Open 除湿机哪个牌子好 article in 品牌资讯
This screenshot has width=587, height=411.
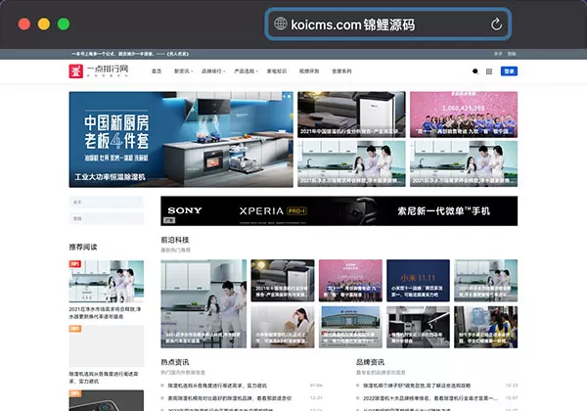(x=417, y=386)
